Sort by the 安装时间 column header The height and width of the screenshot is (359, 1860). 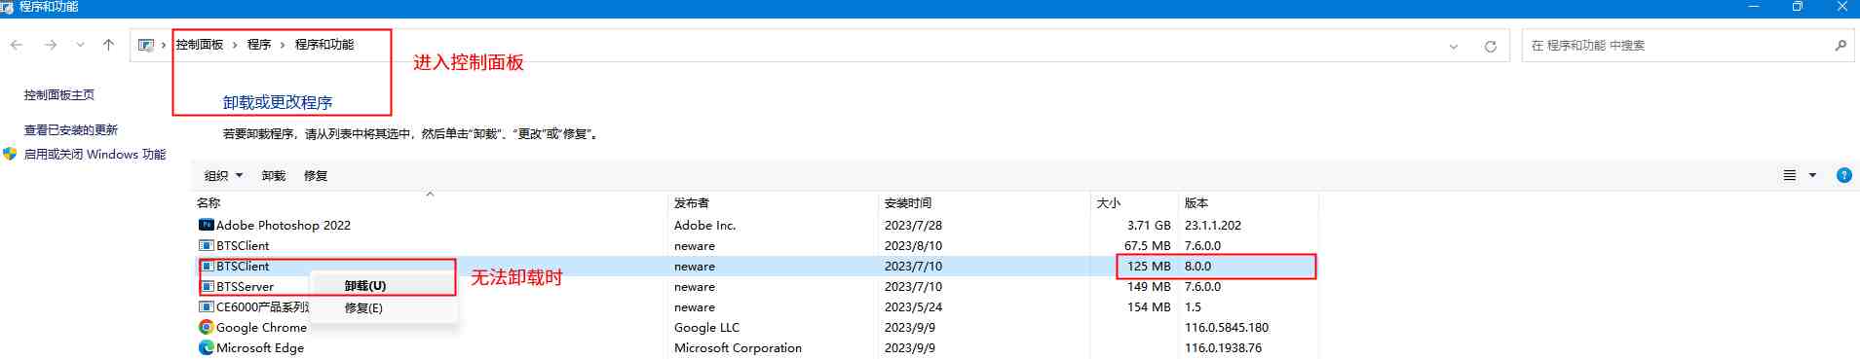908,203
